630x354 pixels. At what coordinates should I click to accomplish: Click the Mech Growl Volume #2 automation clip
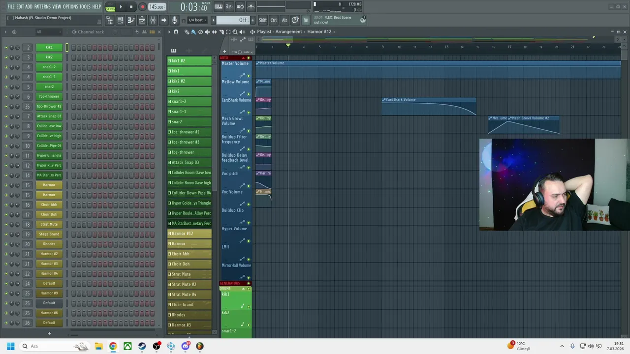click(535, 125)
